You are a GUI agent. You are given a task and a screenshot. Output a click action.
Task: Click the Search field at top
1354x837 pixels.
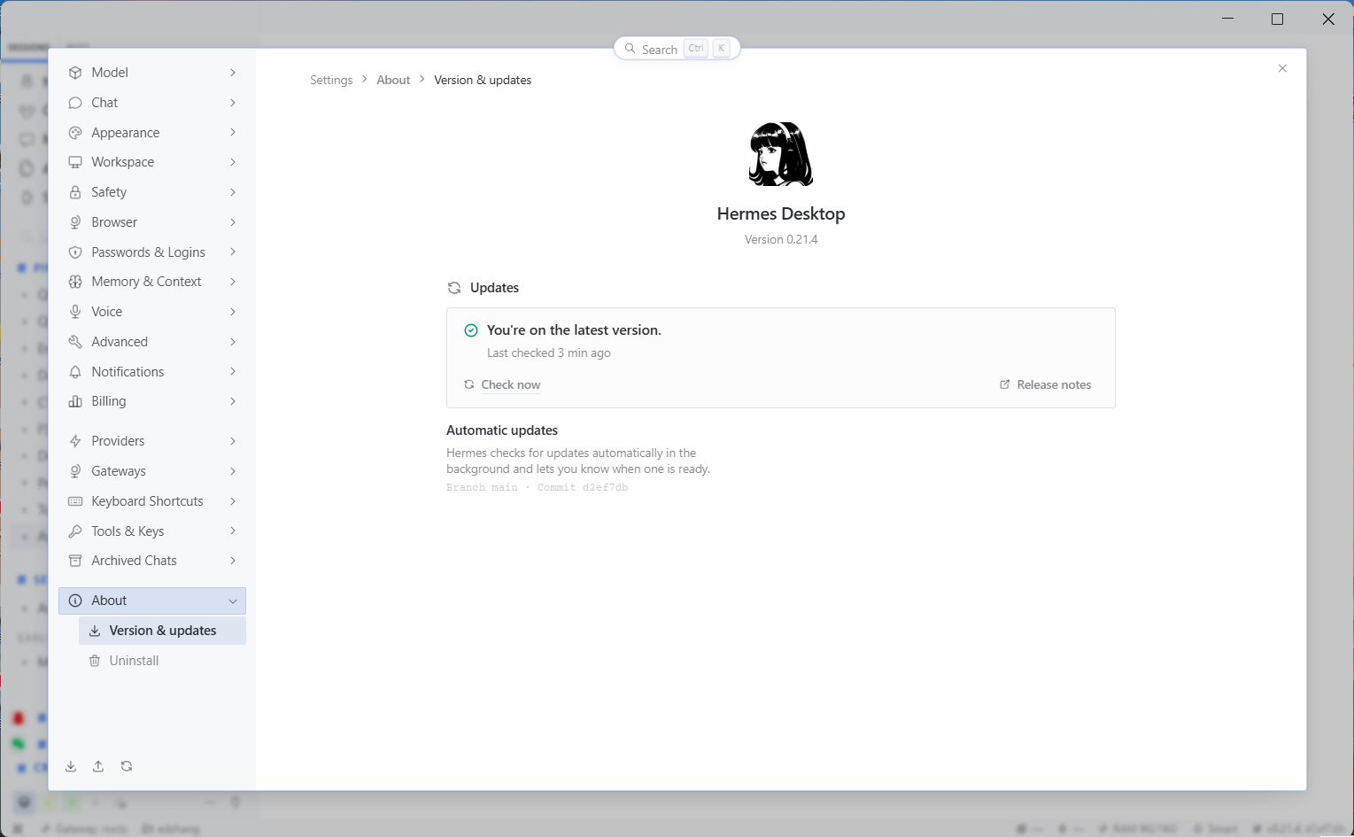click(x=677, y=49)
